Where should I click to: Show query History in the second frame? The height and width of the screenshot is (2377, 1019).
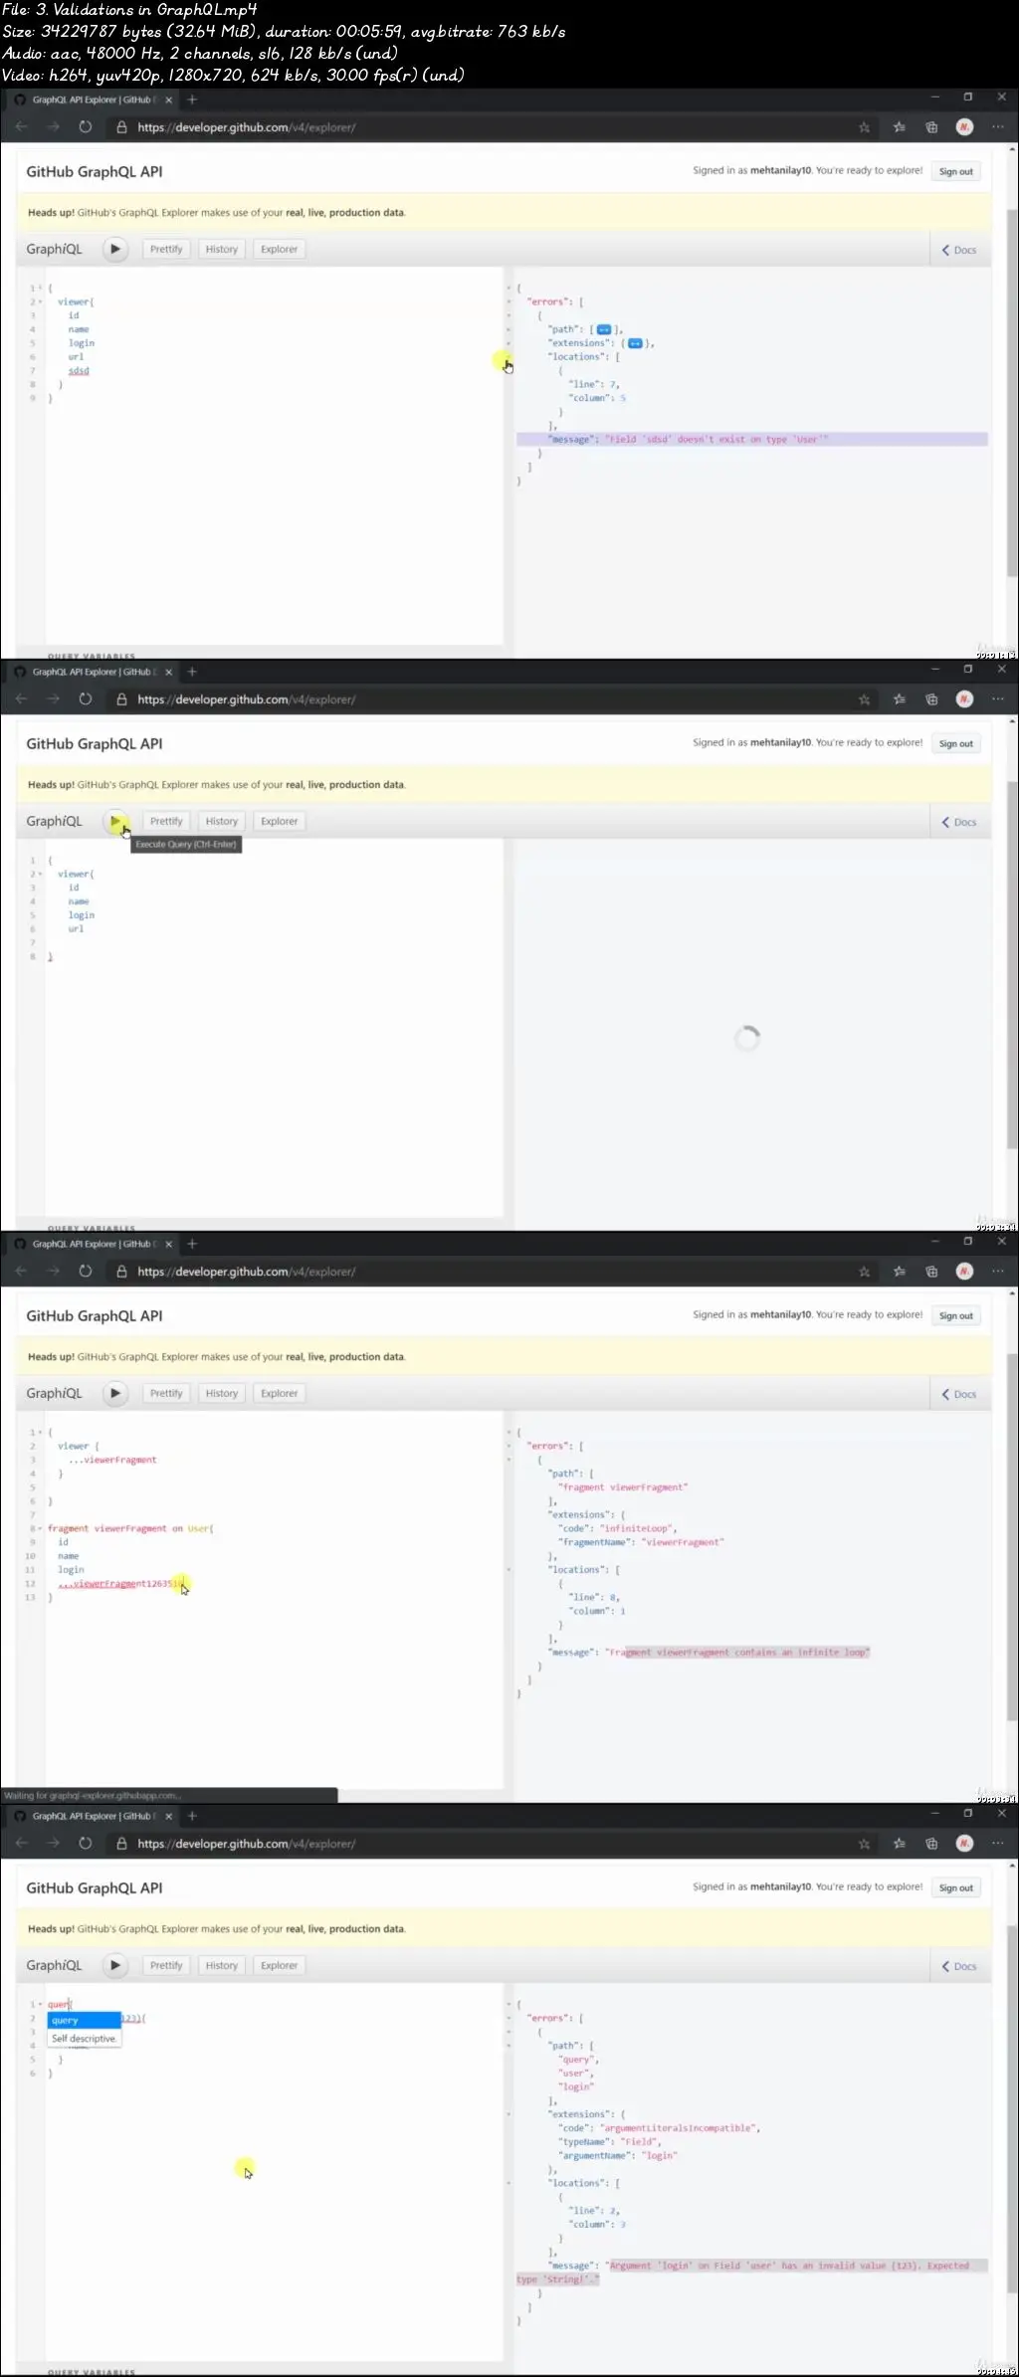tap(222, 822)
